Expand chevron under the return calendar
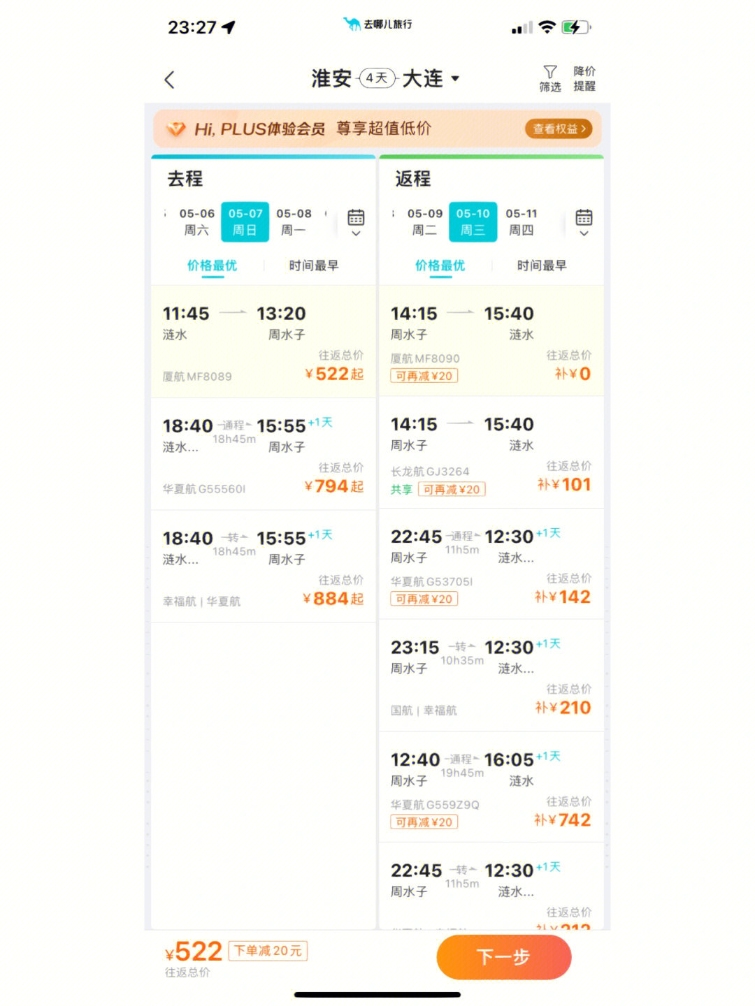This screenshot has width=755, height=1006. click(x=584, y=234)
